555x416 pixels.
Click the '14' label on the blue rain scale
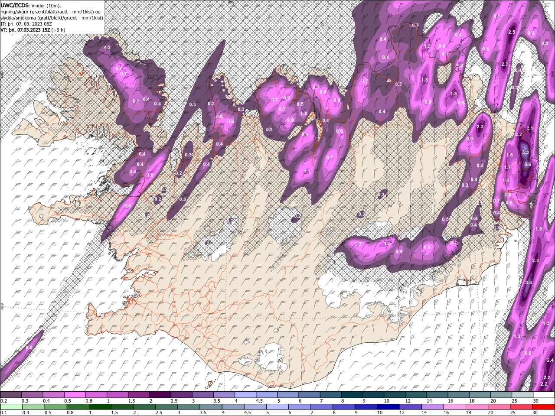click(x=424, y=413)
